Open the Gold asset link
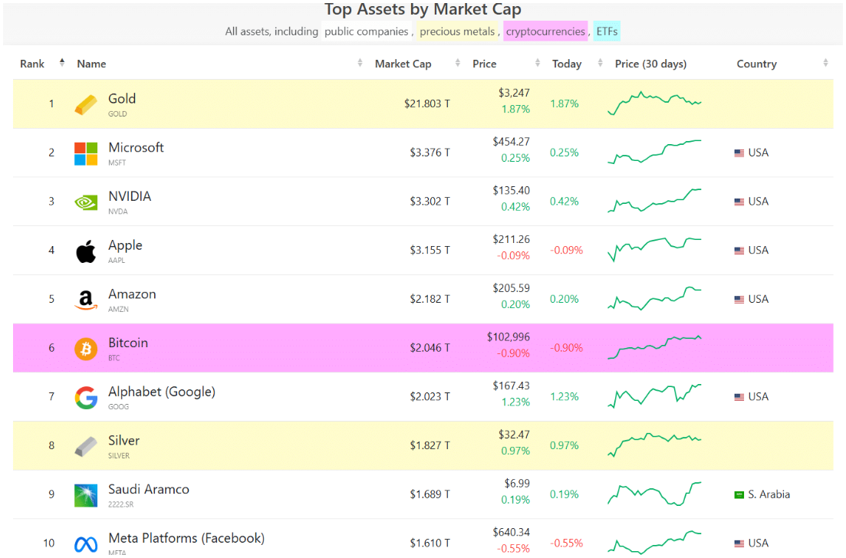The width and height of the screenshot is (846, 558). pyautogui.click(x=122, y=99)
